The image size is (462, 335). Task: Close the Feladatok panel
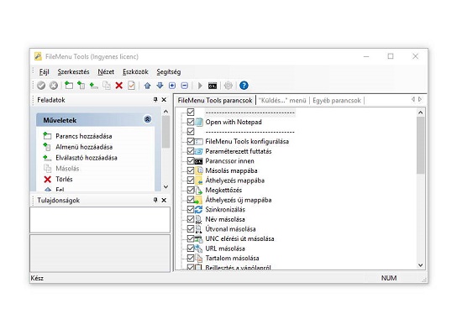tap(164, 100)
